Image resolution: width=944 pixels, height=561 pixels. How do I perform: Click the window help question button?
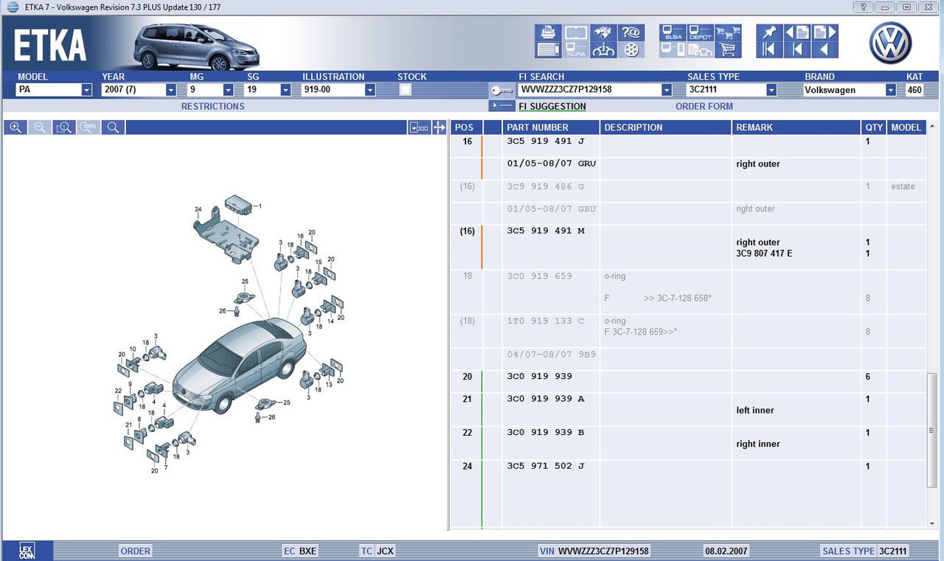(x=863, y=7)
